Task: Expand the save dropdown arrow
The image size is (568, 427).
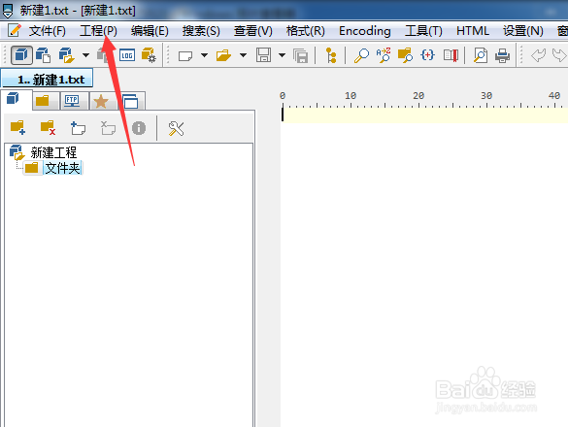Action: click(282, 55)
